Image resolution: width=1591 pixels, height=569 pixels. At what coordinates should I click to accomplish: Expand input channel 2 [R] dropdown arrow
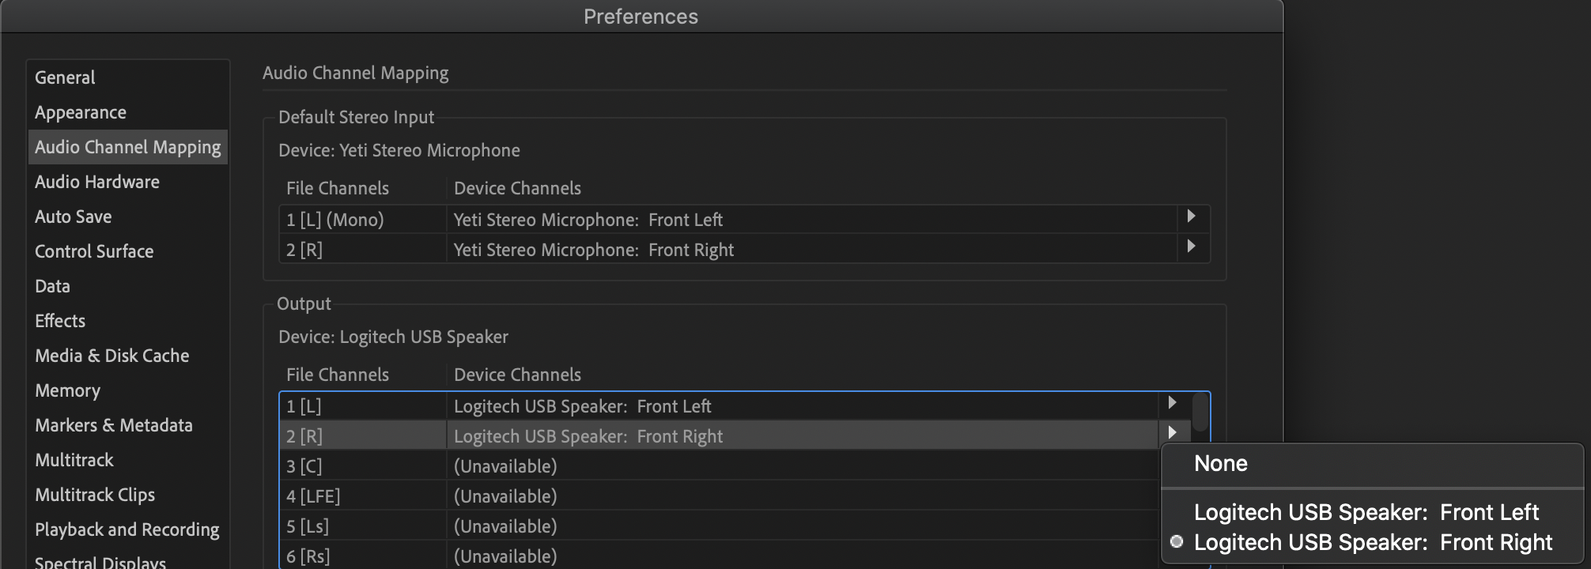coord(1191,247)
